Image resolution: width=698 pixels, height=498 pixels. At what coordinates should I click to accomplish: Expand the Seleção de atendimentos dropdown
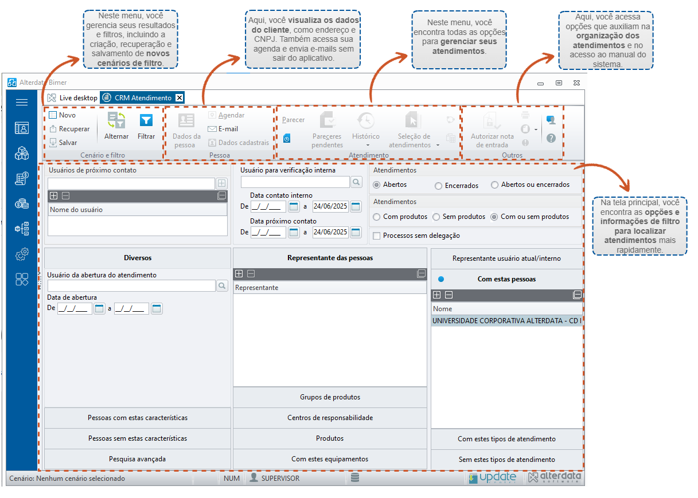tap(438, 146)
